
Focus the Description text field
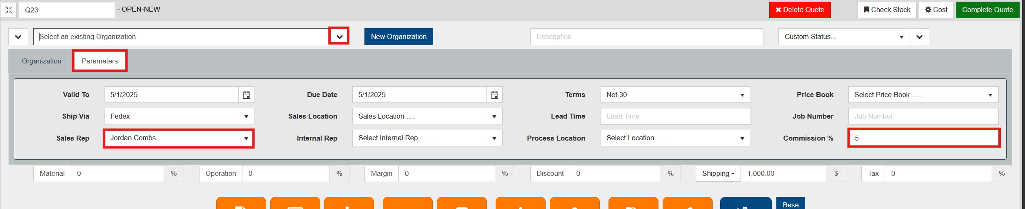point(646,37)
